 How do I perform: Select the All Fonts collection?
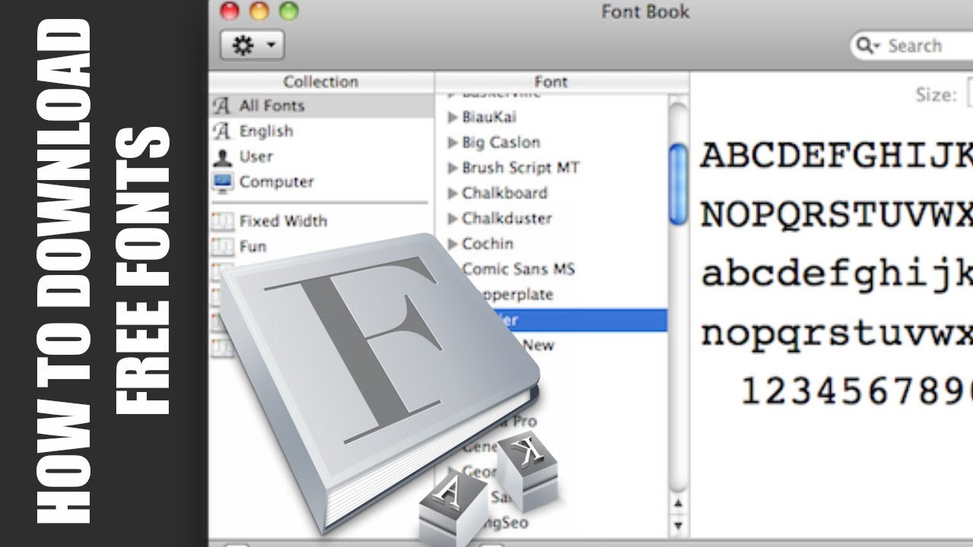(321, 106)
